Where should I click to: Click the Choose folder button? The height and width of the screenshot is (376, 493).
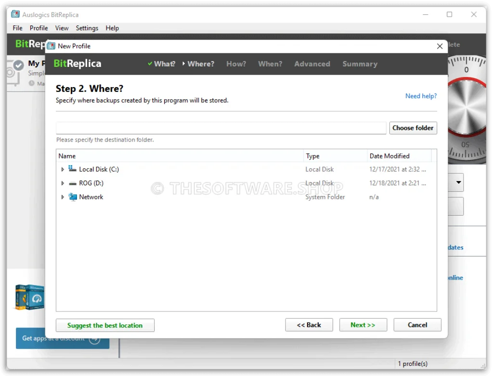tap(413, 128)
